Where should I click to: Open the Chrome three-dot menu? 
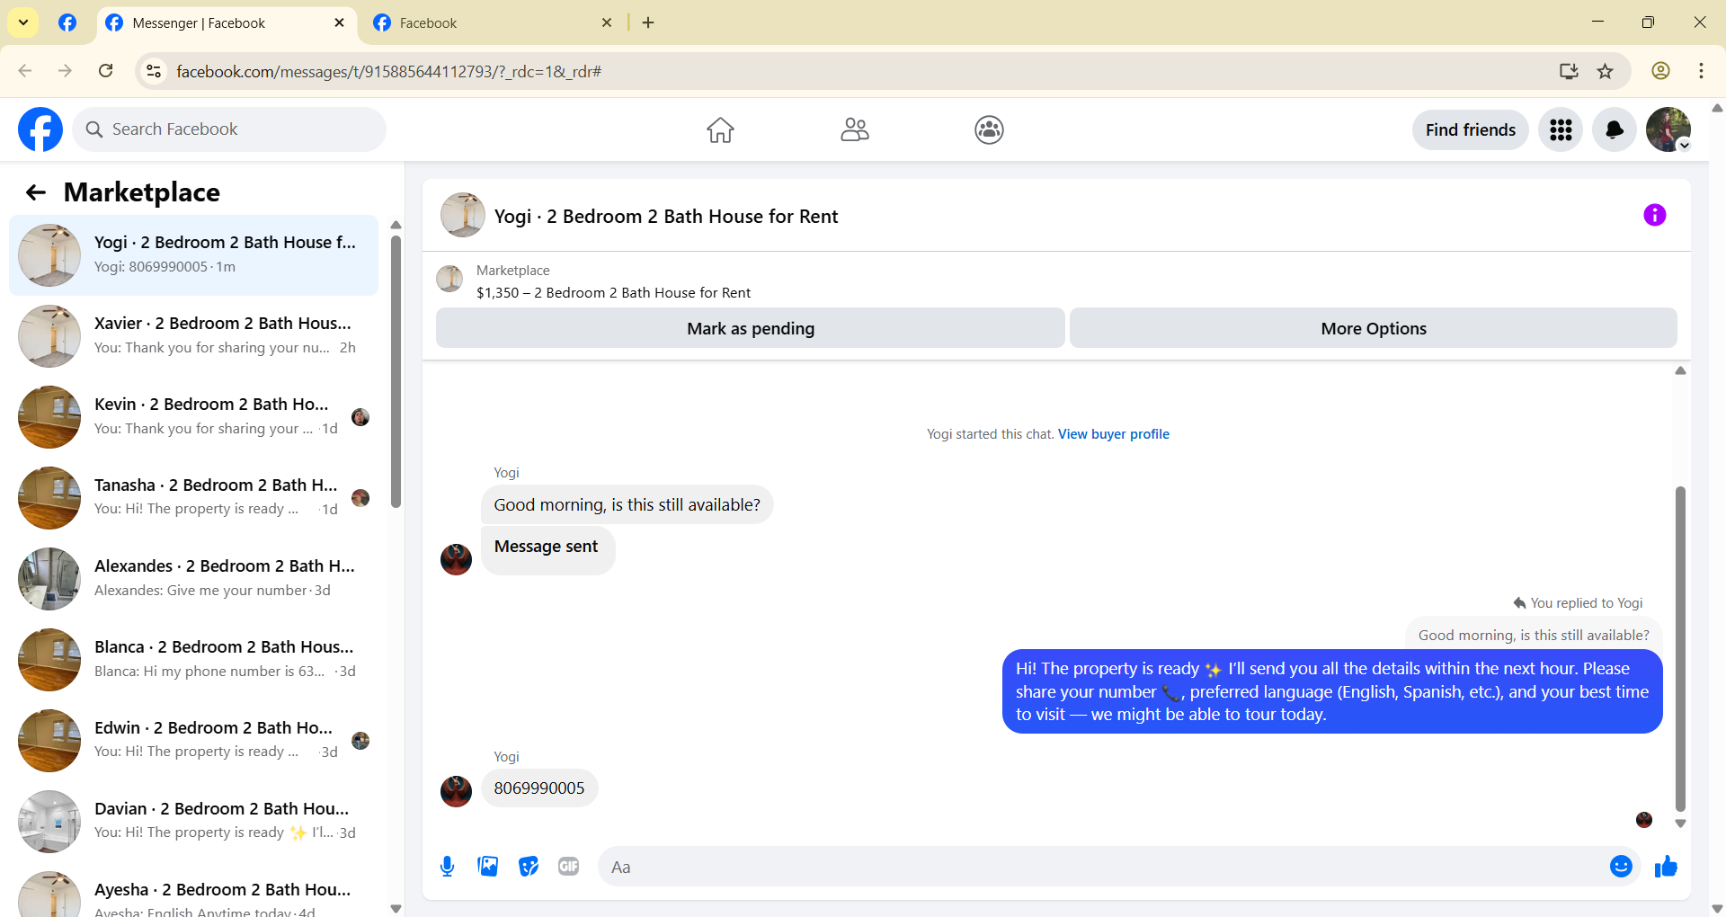[x=1701, y=71]
